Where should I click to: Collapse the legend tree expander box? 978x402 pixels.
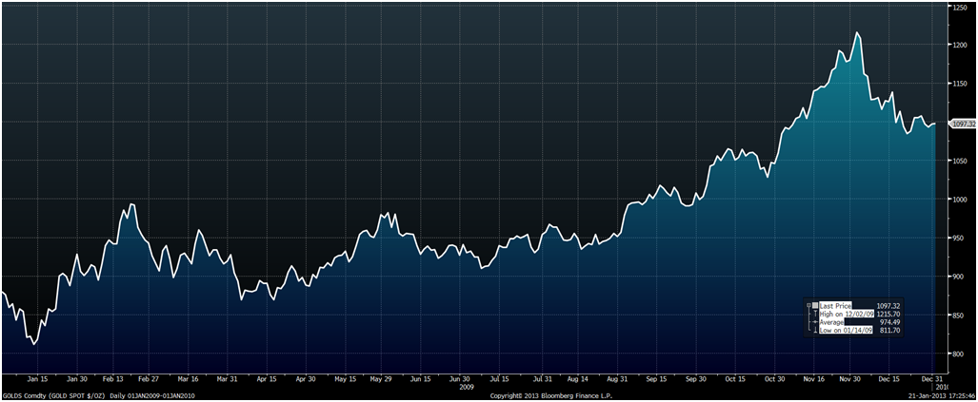tap(808, 304)
